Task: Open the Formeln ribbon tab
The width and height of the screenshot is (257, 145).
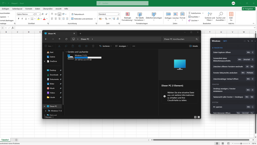Action: [29, 9]
